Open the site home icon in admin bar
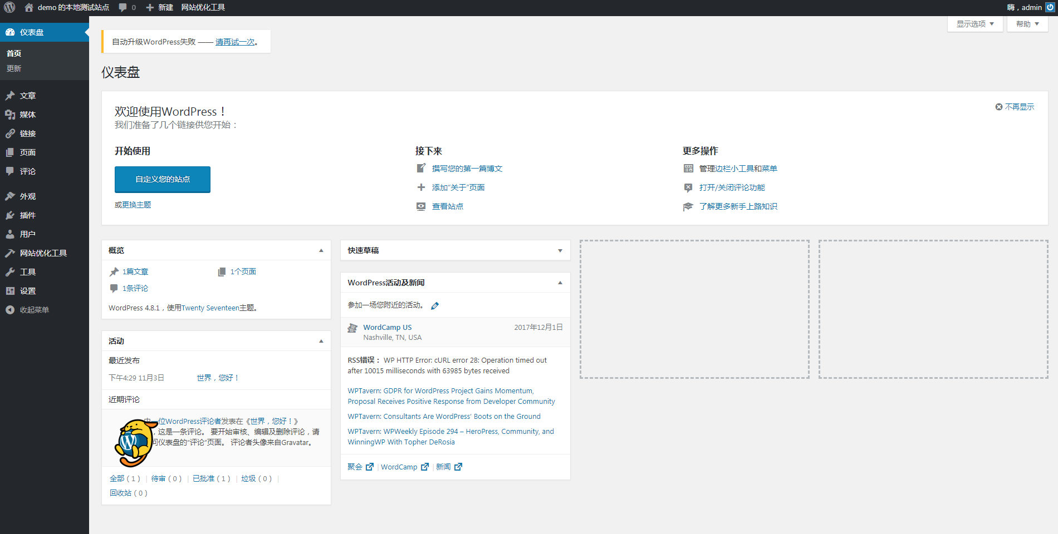 coord(29,7)
